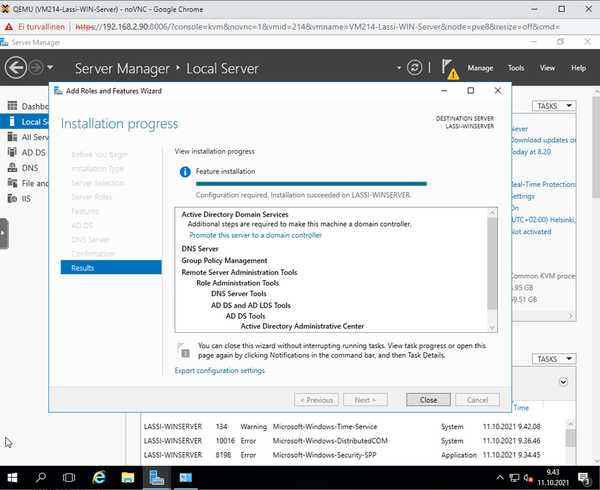Click the UTC+02:00 Helsinki time zone link

544,220
